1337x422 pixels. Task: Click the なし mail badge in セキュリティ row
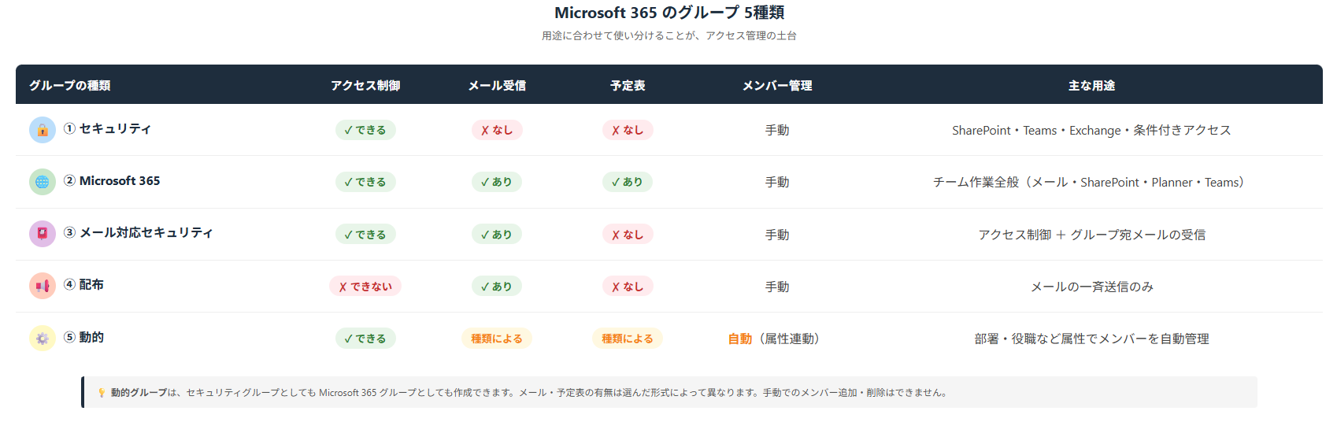(497, 130)
